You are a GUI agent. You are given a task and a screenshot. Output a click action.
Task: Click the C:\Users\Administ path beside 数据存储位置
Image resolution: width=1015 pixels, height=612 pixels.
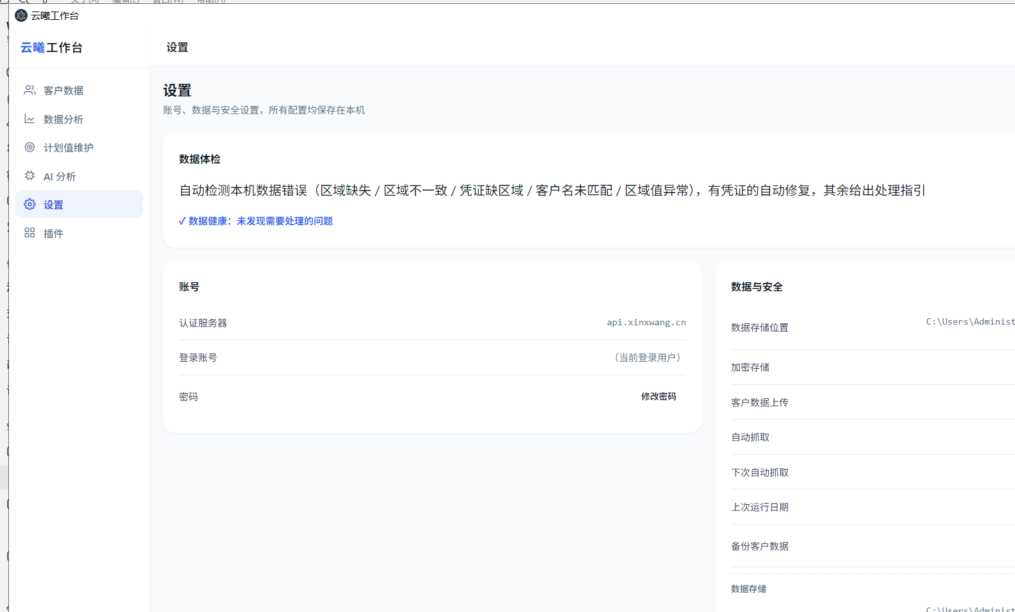(970, 321)
